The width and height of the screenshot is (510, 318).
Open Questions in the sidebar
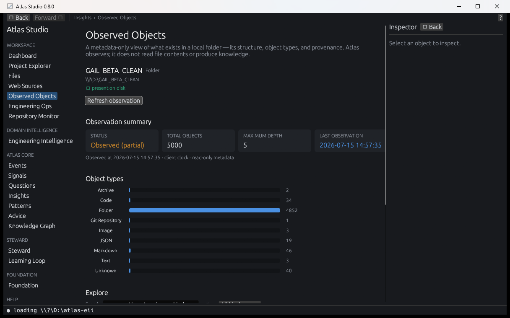[x=22, y=186]
